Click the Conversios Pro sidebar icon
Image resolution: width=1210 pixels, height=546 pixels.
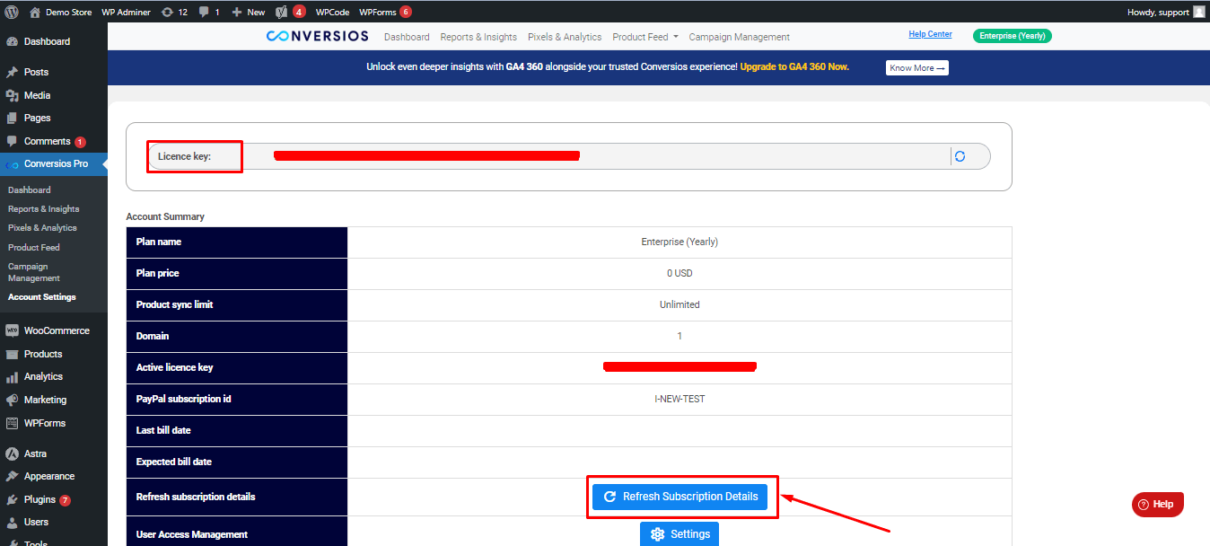pyautogui.click(x=13, y=164)
